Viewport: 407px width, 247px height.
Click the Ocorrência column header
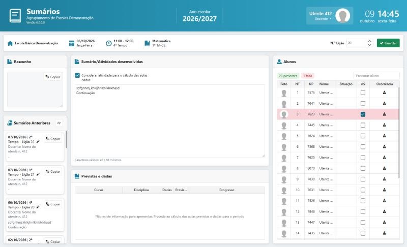click(385, 84)
